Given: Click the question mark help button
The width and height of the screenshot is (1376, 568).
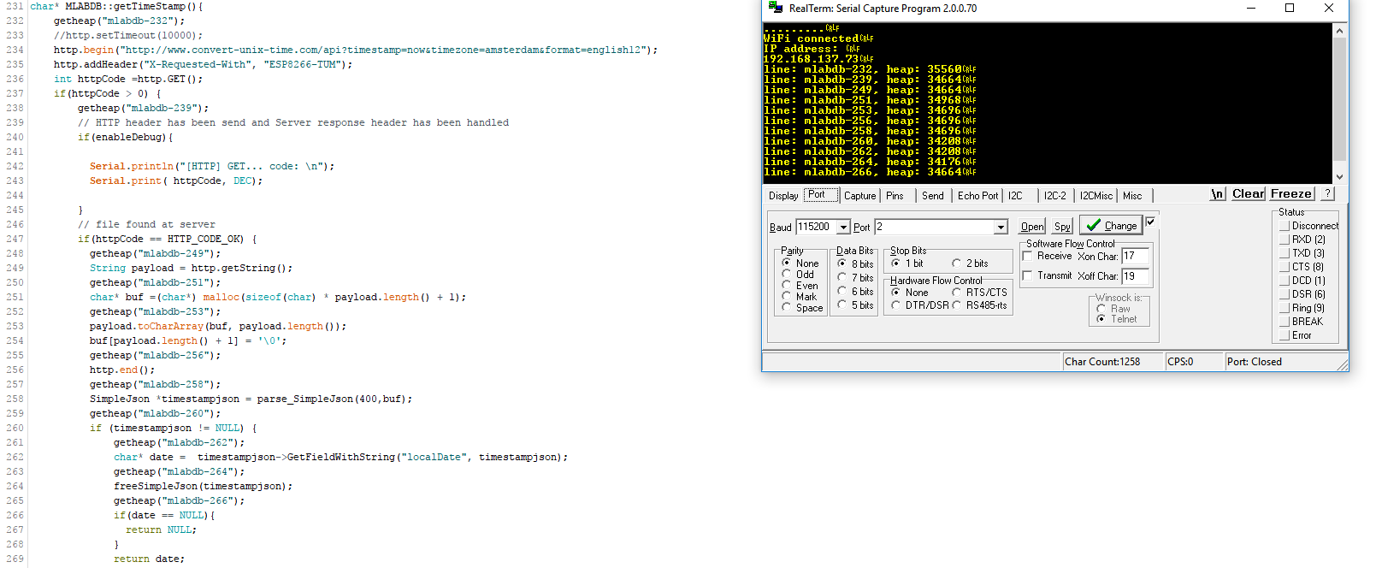Looking at the screenshot, I should click(x=1327, y=194).
